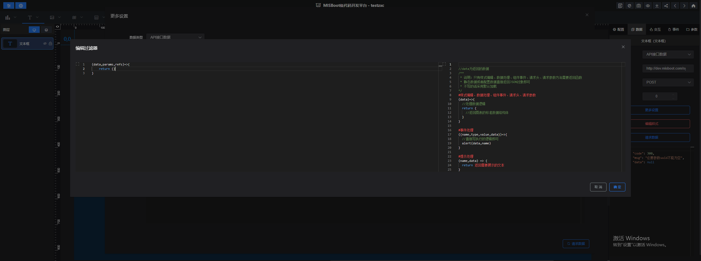Click 请求数据 button in right panel
Image resolution: width=701 pixels, height=261 pixels.
coord(660,137)
